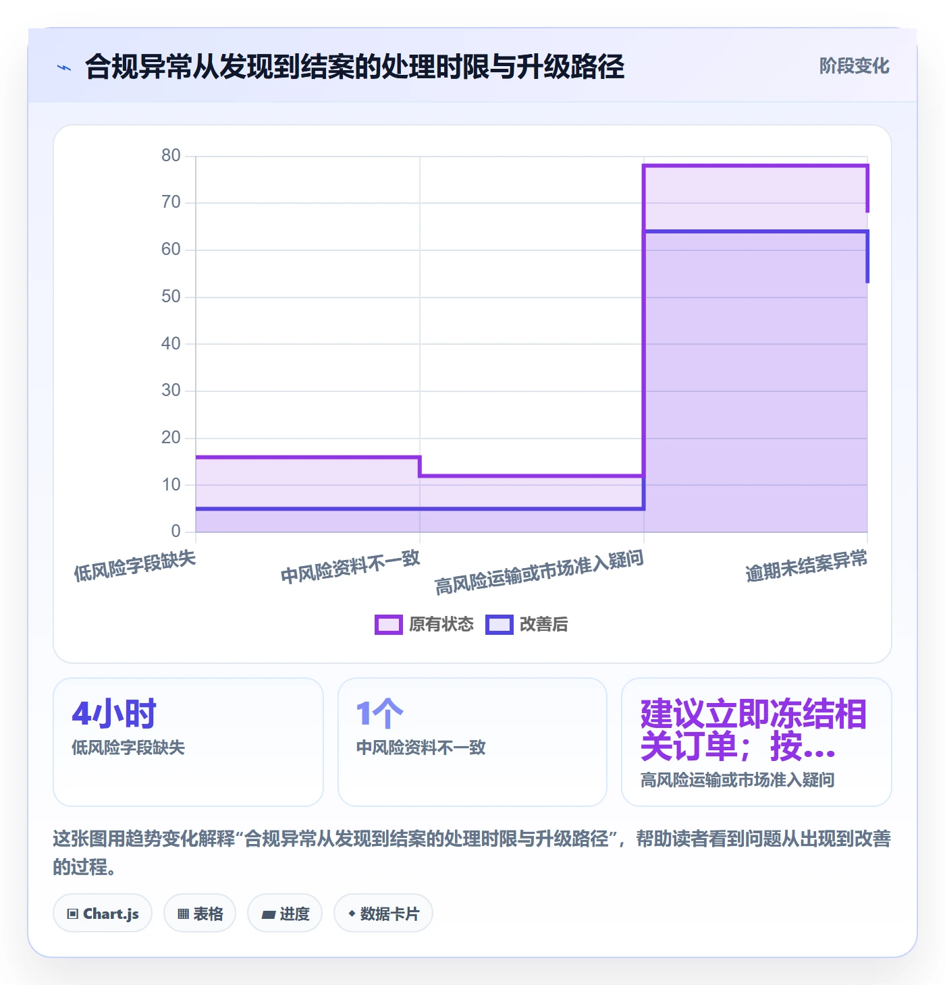Click the 进度 tag bar icon
This screenshot has width=945, height=985.
click(x=269, y=915)
